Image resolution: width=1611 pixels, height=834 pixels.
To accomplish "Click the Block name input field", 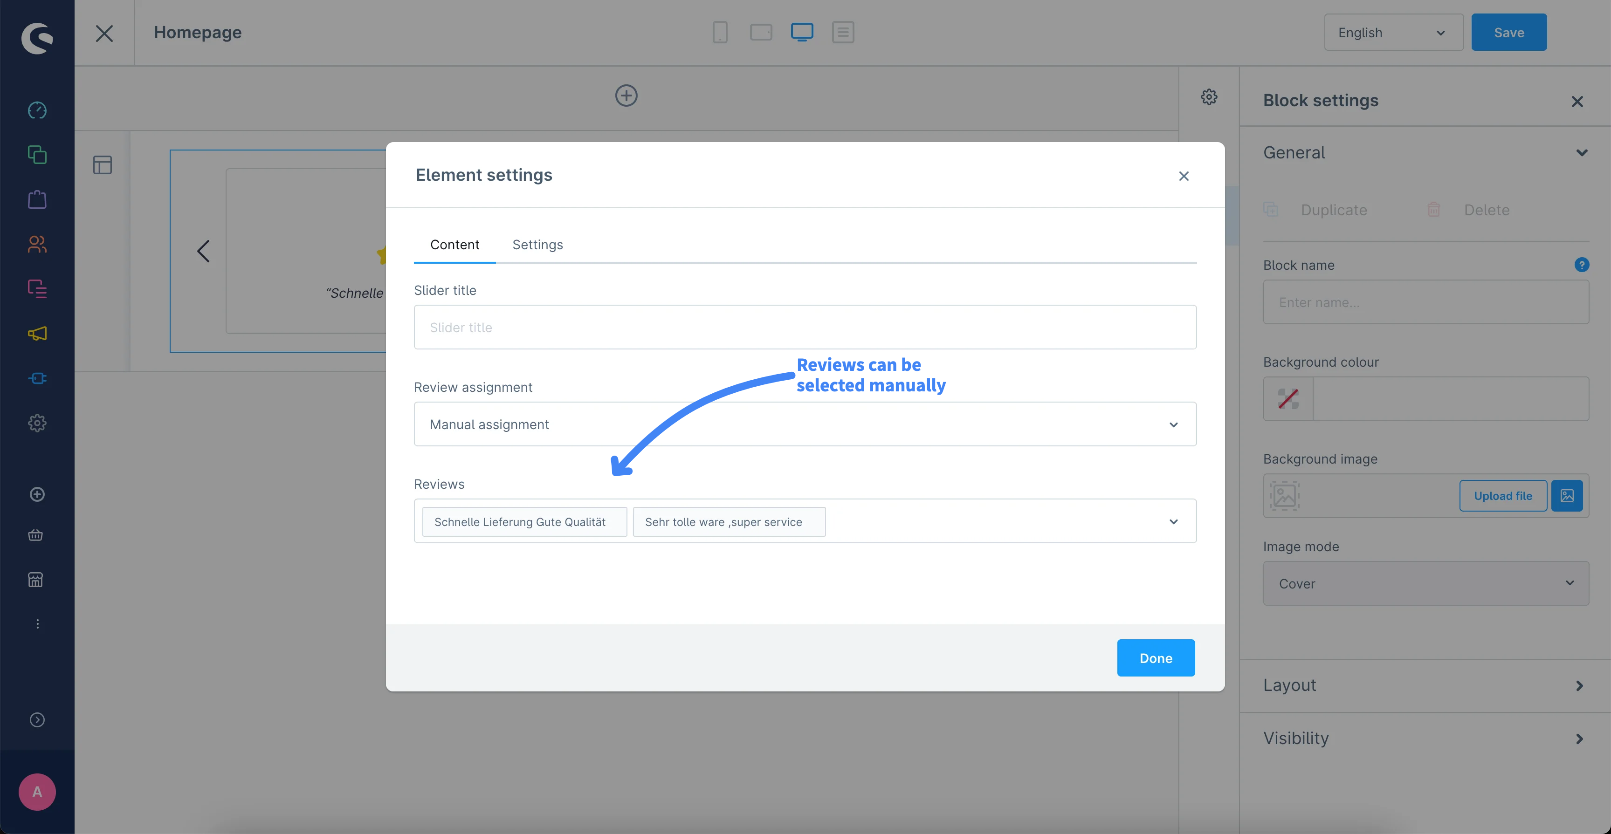I will coord(1426,301).
